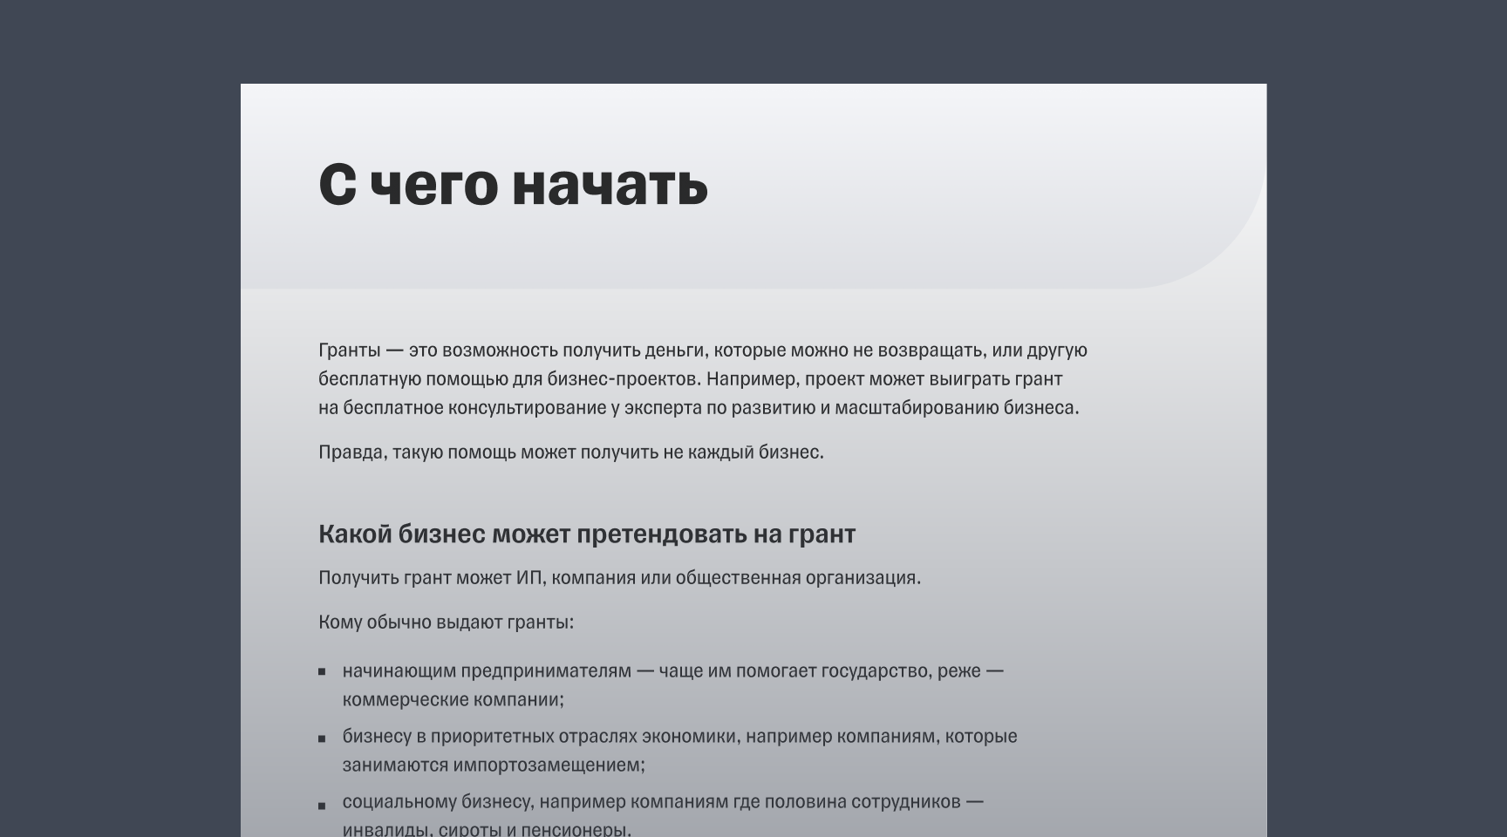Click the sentence starting with "Правда, такую помощь"
The height and width of the screenshot is (837, 1507).
pos(571,453)
